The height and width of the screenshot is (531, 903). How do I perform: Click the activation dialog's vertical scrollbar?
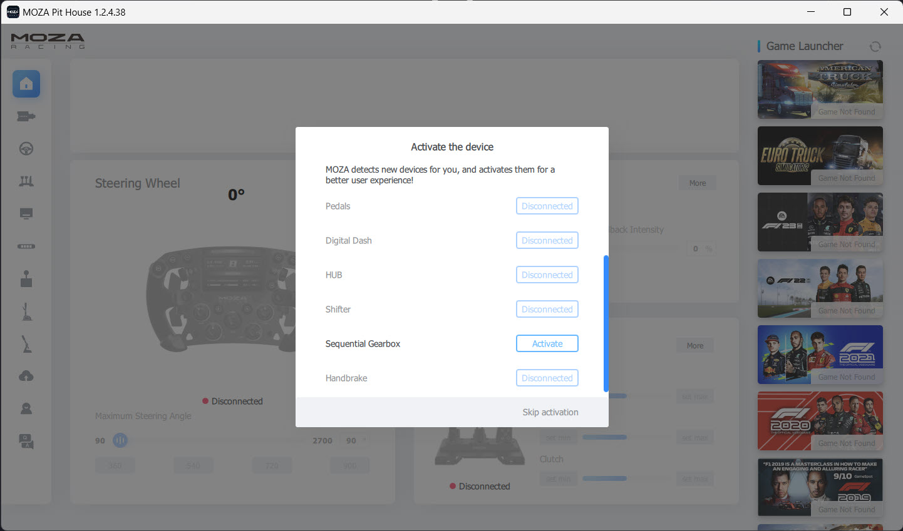click(x=606, y=323)
